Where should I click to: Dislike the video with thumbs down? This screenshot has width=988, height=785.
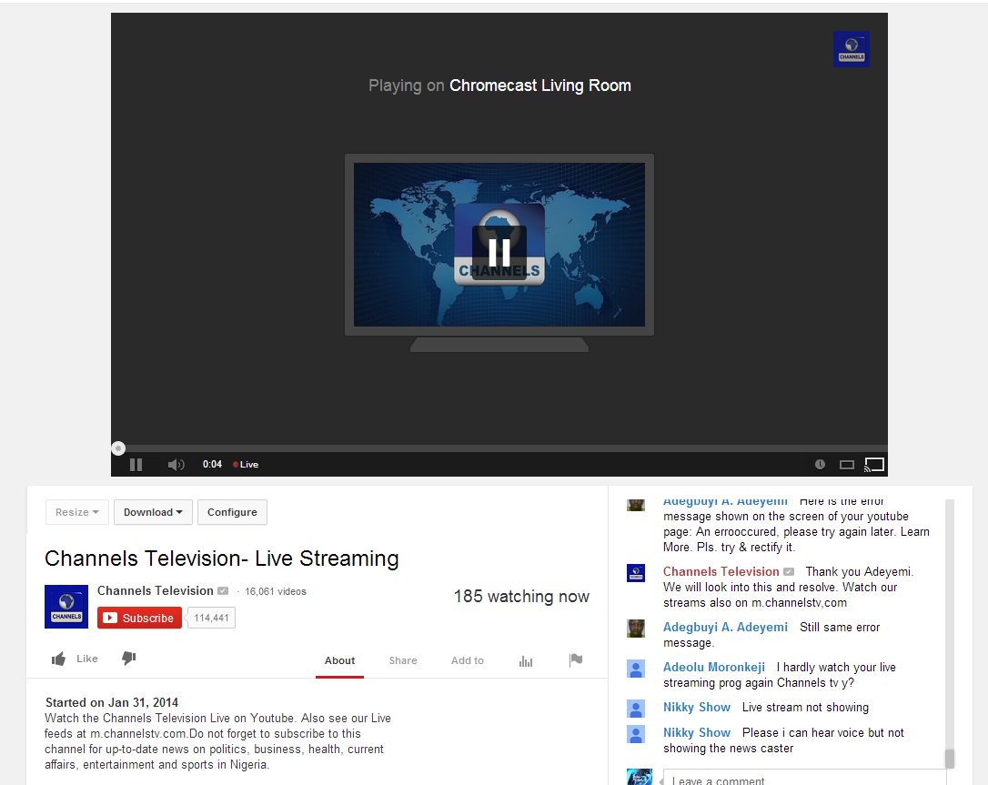pos(128,659)
